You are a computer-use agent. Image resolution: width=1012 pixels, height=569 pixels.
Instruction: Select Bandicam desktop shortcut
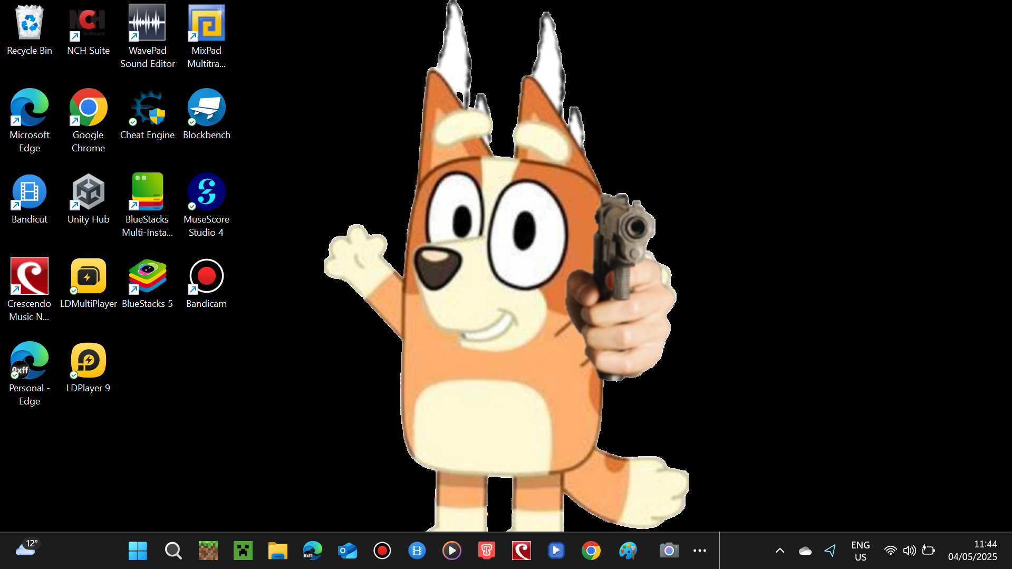tap(206, 283)
